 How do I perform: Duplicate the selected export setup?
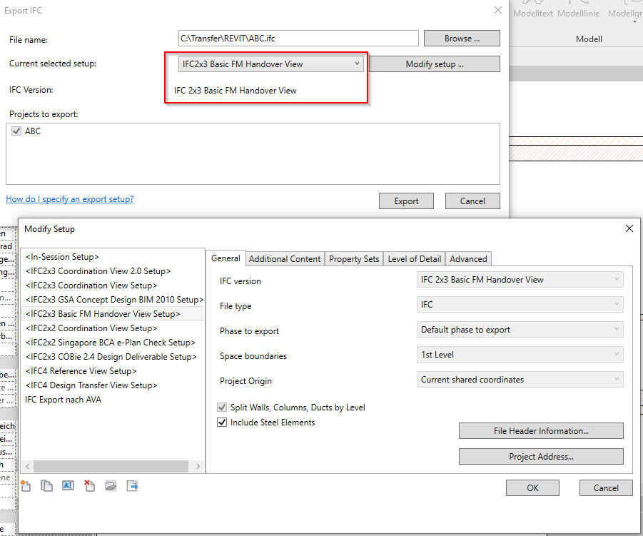tap(46, 485)
